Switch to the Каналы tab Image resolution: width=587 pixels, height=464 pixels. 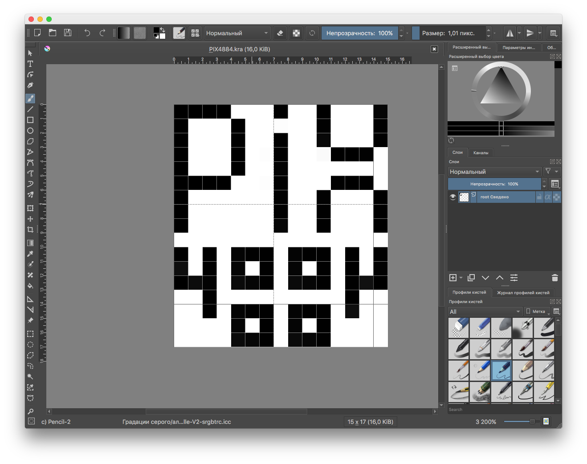(481, 152)
